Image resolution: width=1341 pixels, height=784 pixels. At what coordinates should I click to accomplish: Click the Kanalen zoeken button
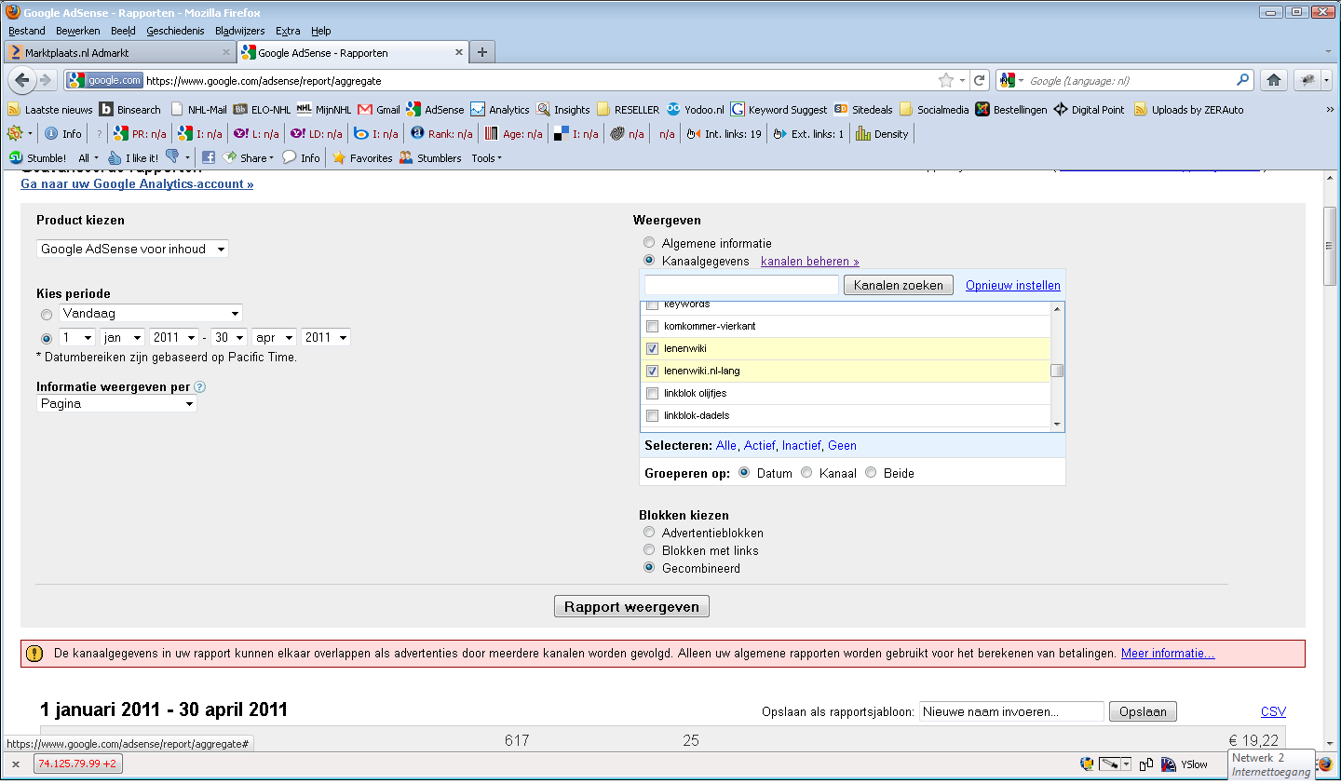(x=899, y=285)
